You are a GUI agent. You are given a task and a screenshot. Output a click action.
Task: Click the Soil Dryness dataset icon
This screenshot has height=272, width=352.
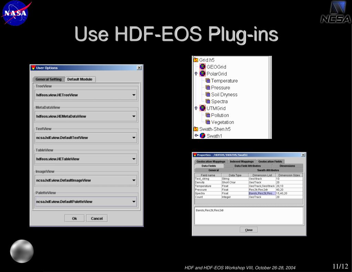tap(208, 94)
